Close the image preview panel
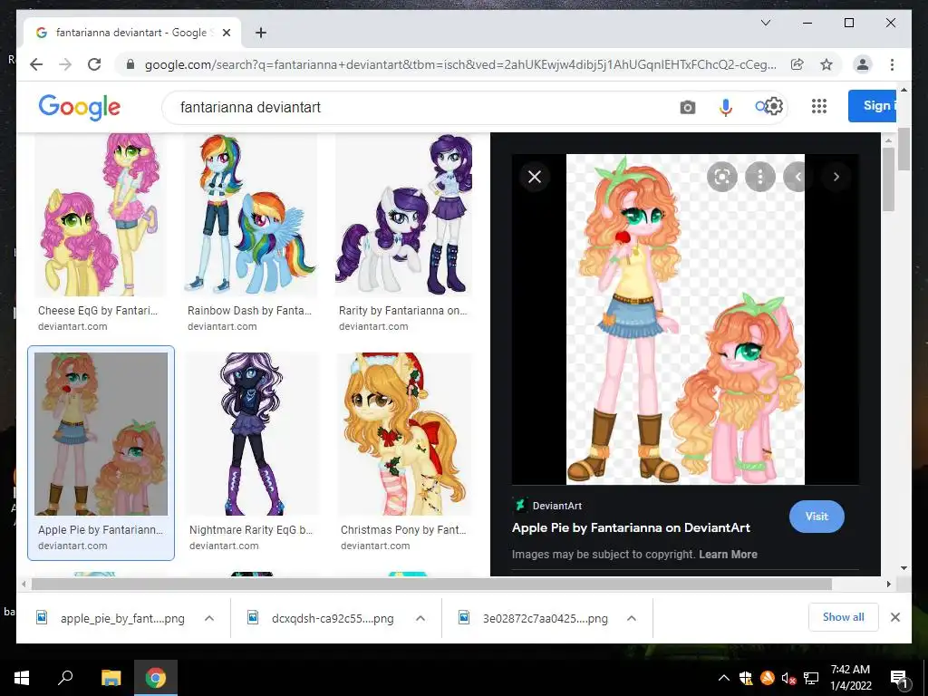 point(535,177)
